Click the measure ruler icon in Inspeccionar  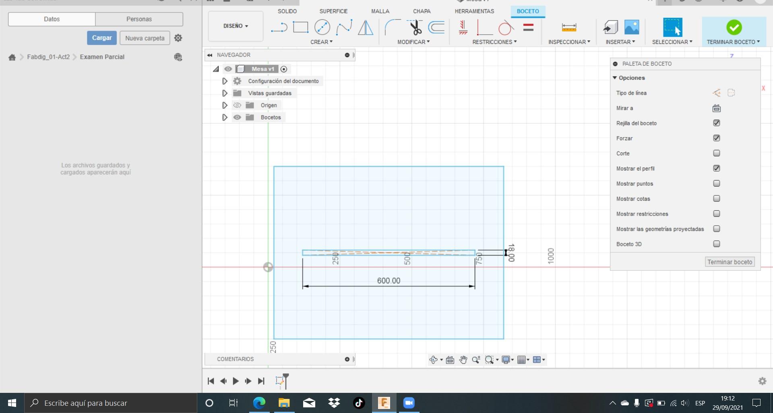(x=568, y=27)
